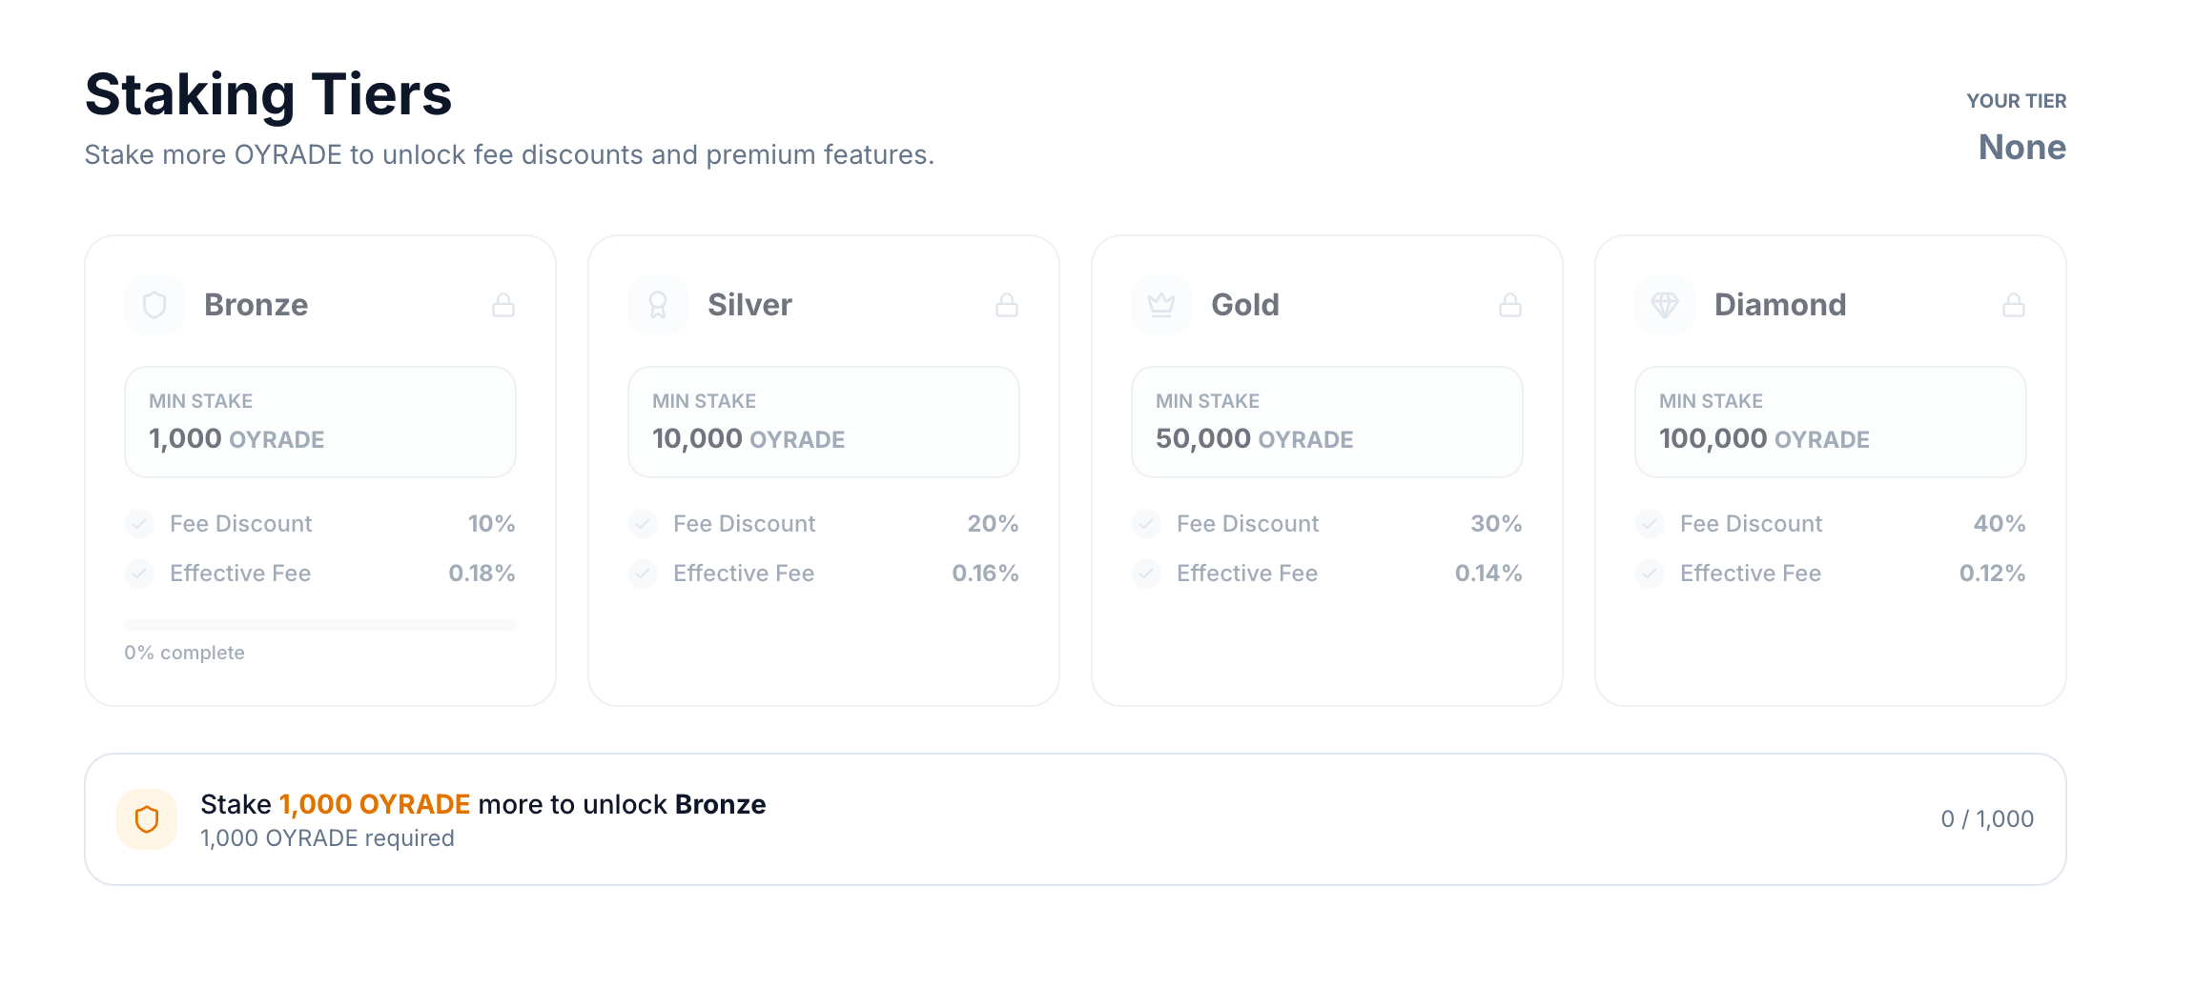Click the Diamond card lock icon
2195x987 pixels.
point(2014,305)
